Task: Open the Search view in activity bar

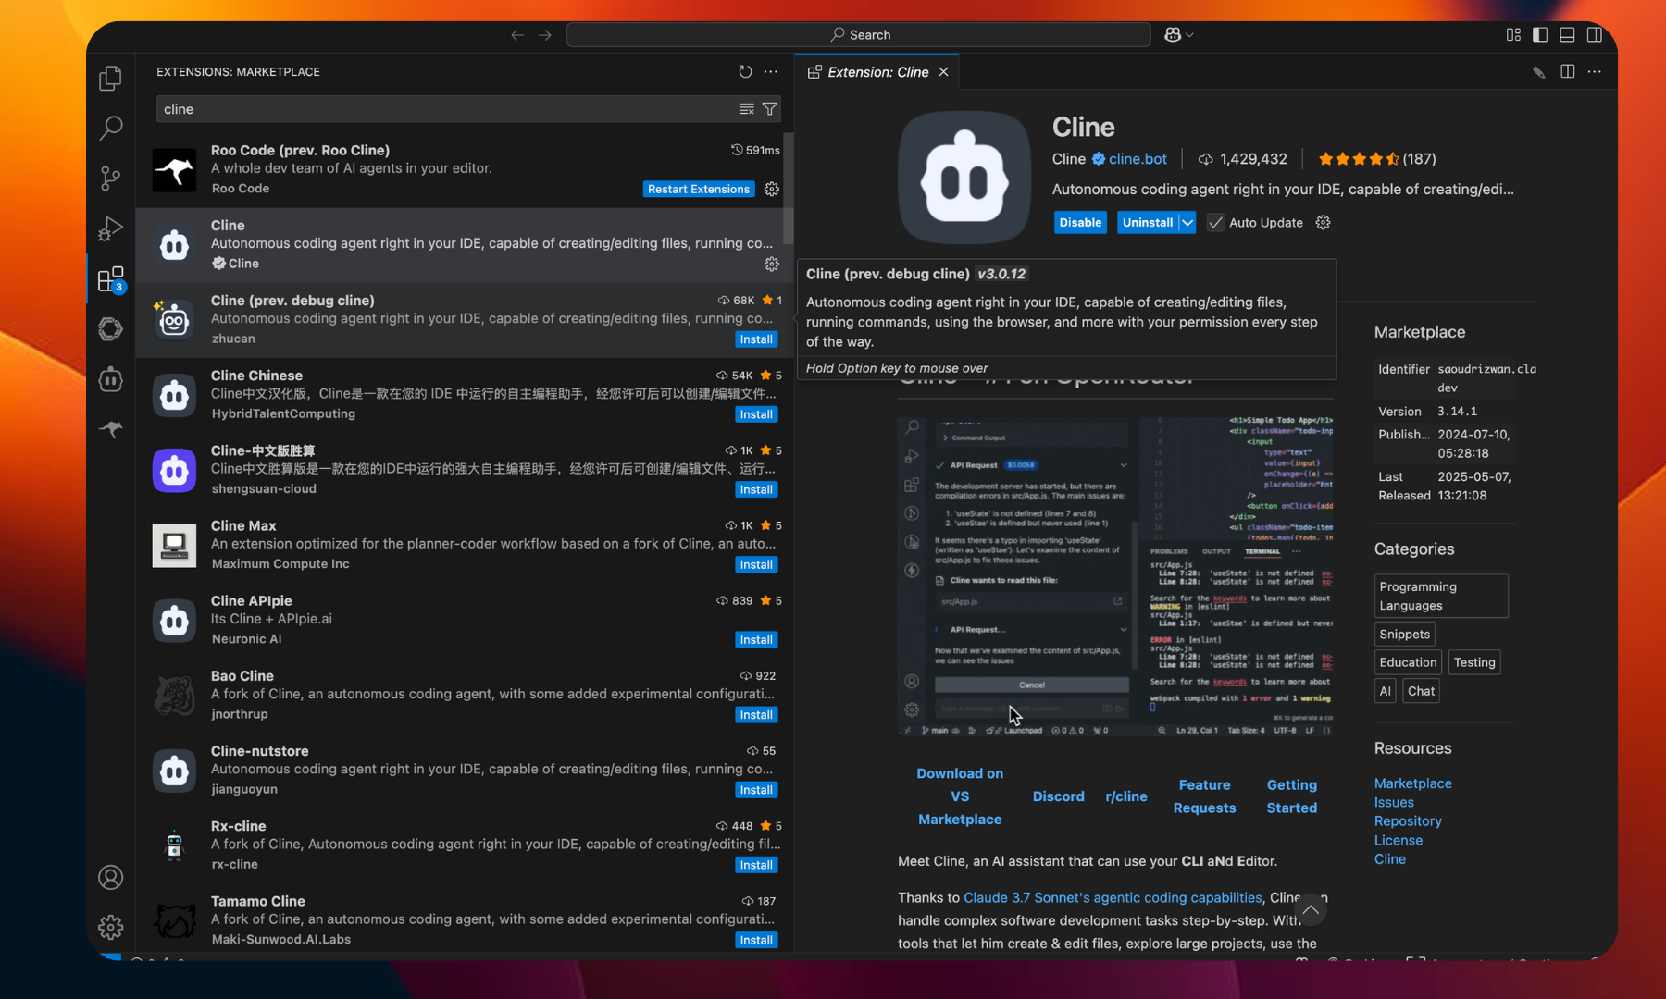Action: click(110, 128)
